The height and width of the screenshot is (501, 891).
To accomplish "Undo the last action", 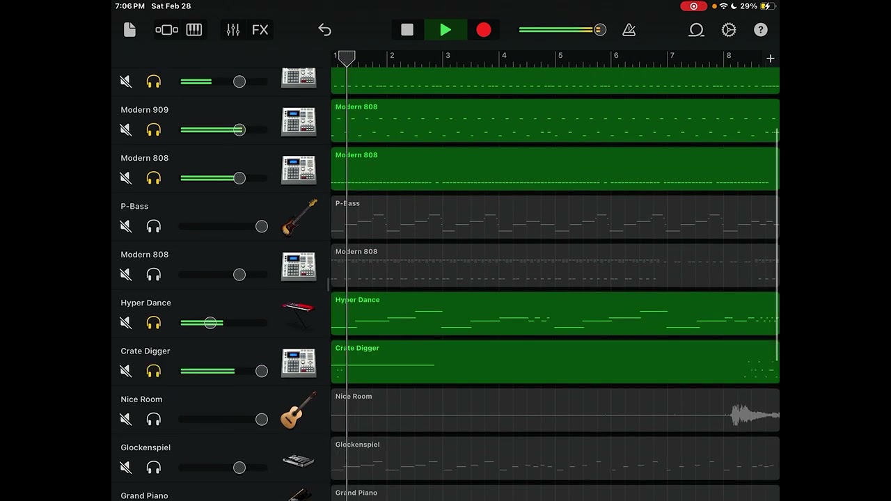I will pos(324,30).
